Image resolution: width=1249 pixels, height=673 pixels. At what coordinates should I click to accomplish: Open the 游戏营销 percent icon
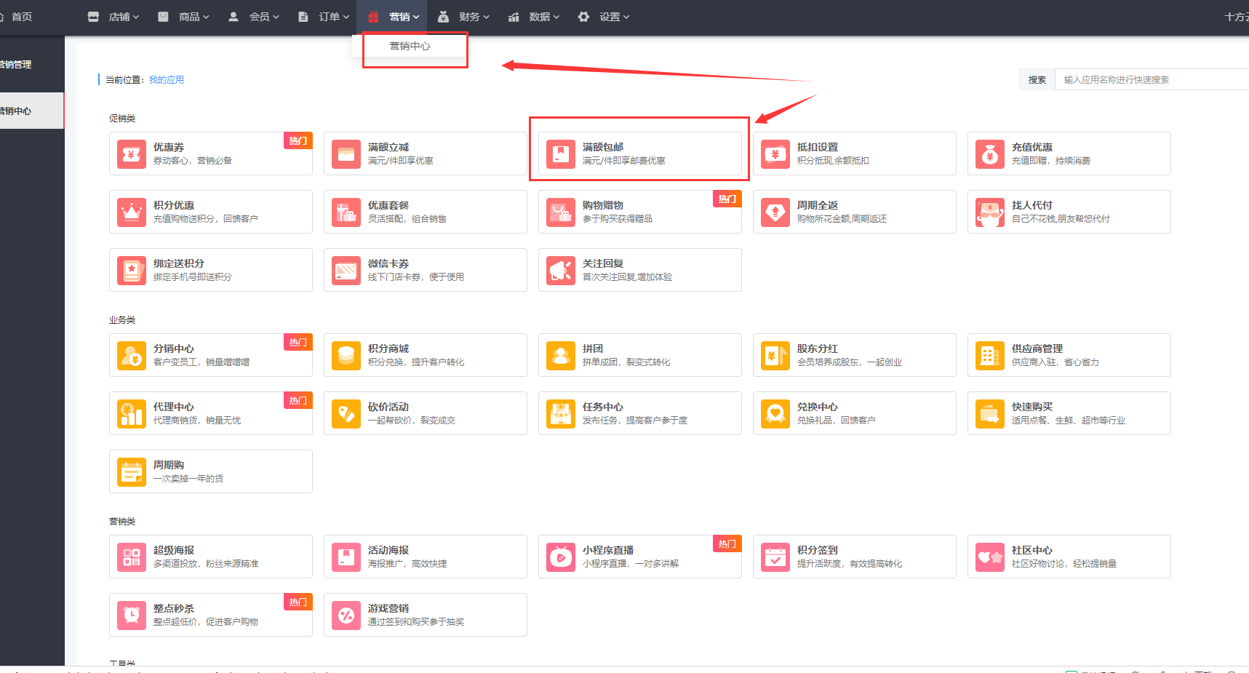346,615
